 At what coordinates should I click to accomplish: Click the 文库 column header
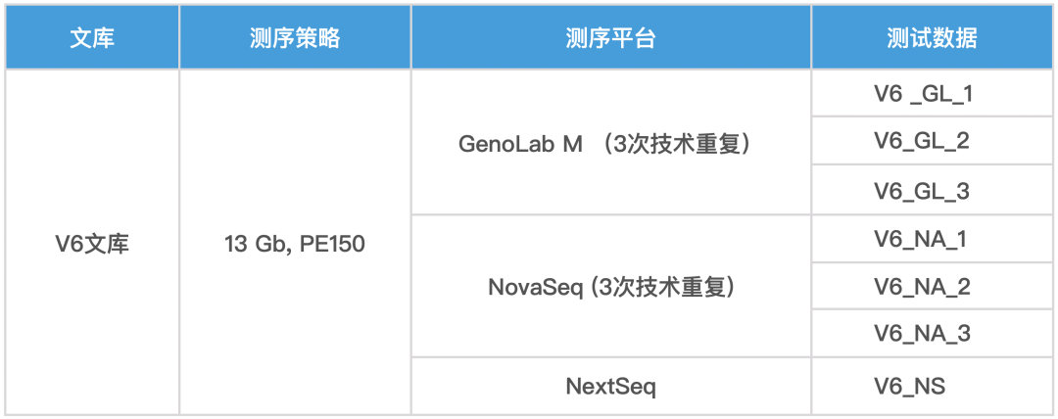92,38
